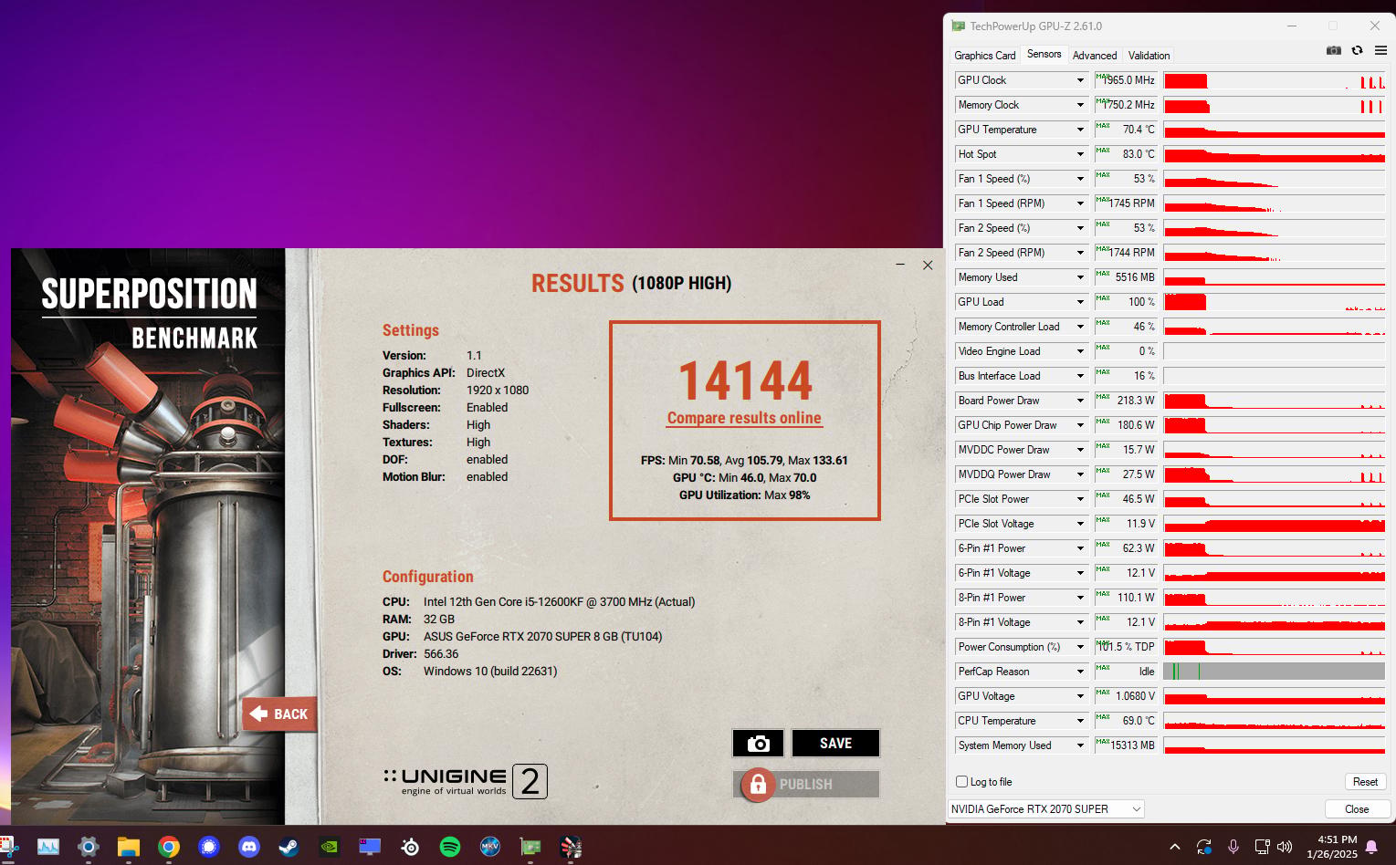
Task: Open the GPU Clock sensor dropdown
Action: [x=1080, y=80]
